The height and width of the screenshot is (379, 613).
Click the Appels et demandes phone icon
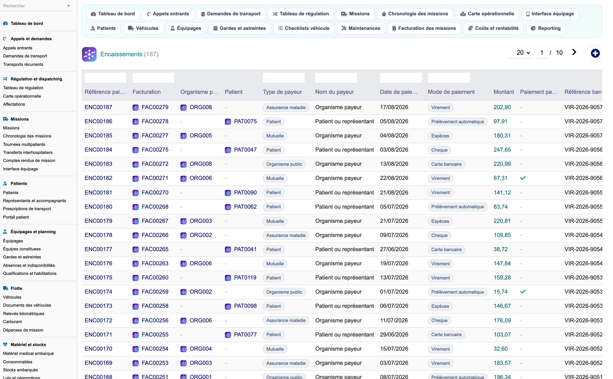[x=5, y=39]
